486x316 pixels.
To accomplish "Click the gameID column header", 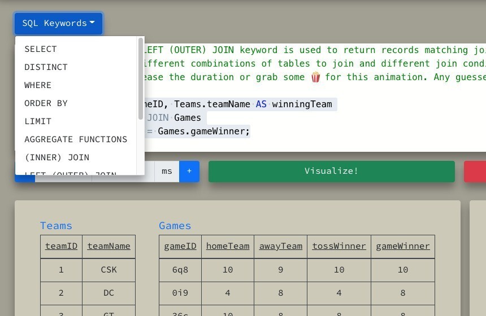I will [180, 247].
